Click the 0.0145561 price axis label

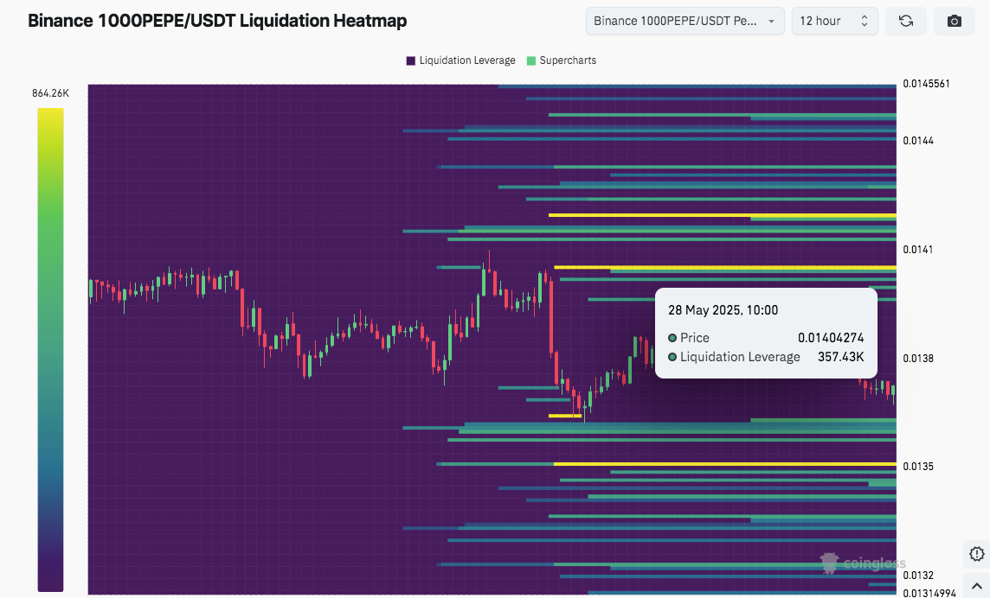[926, 84]
